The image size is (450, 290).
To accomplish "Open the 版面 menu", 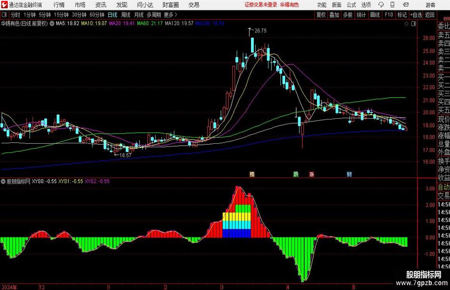I will 337,5.
